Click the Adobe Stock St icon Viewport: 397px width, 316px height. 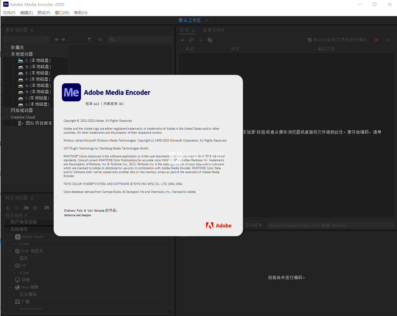pyautogui.click(x=18, y=237)
